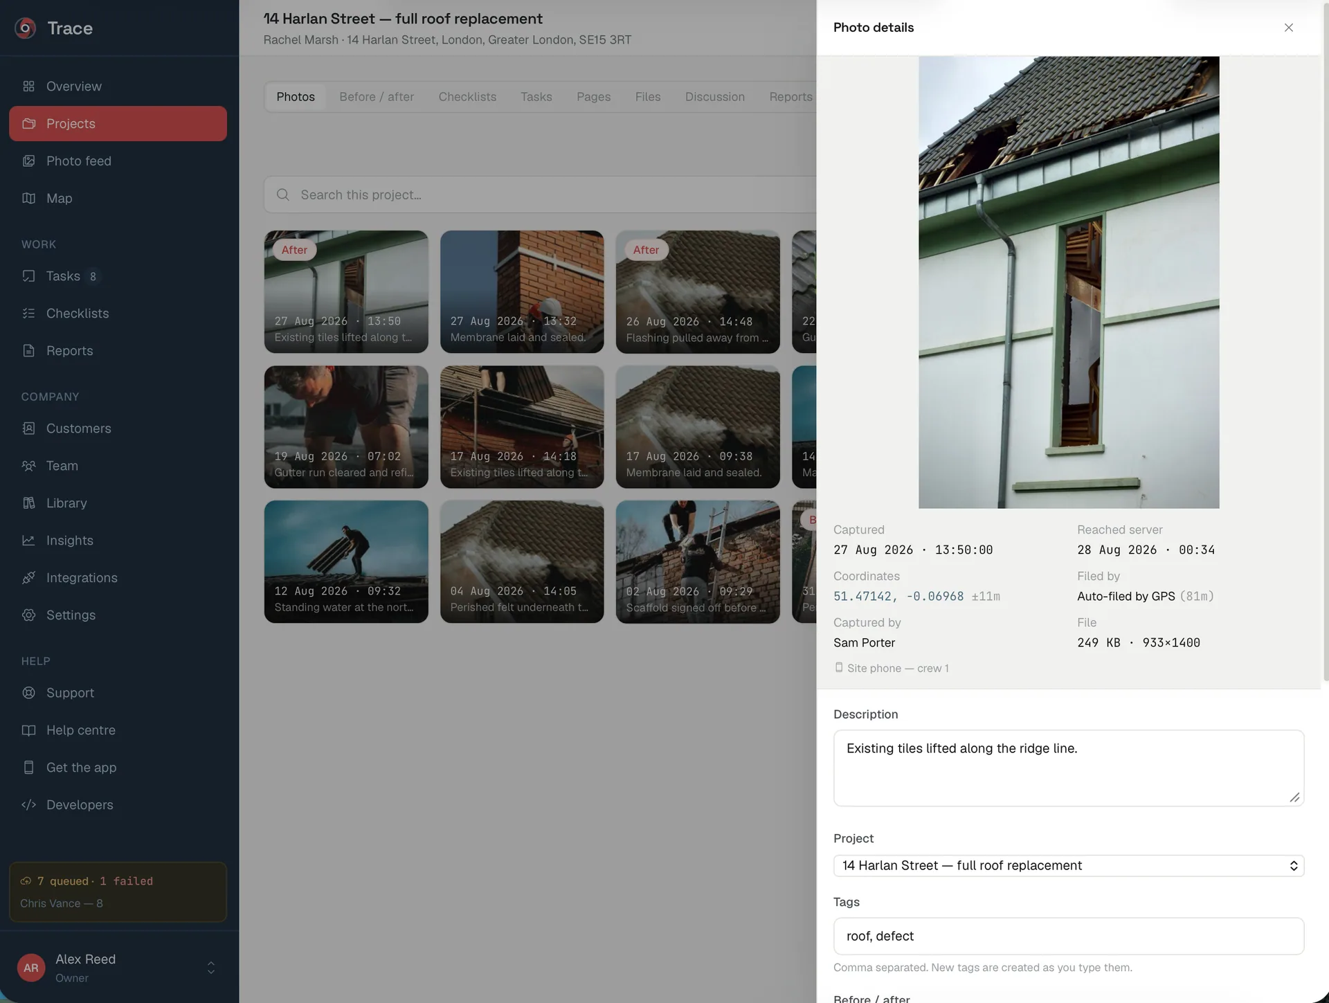Viewport: 1329px width, 1003px height.
Task: Open the 17 Aug 09:38 membrane photo
Action: (698, 427)
